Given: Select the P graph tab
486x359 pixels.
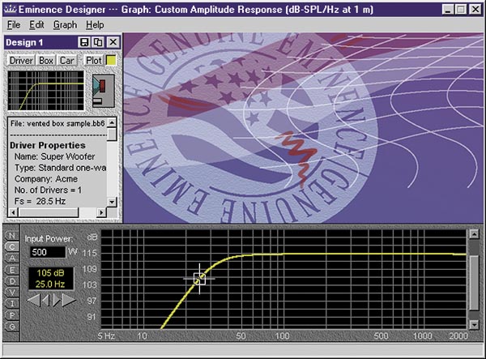Looking at the screenshot, I should click(12, 315).
